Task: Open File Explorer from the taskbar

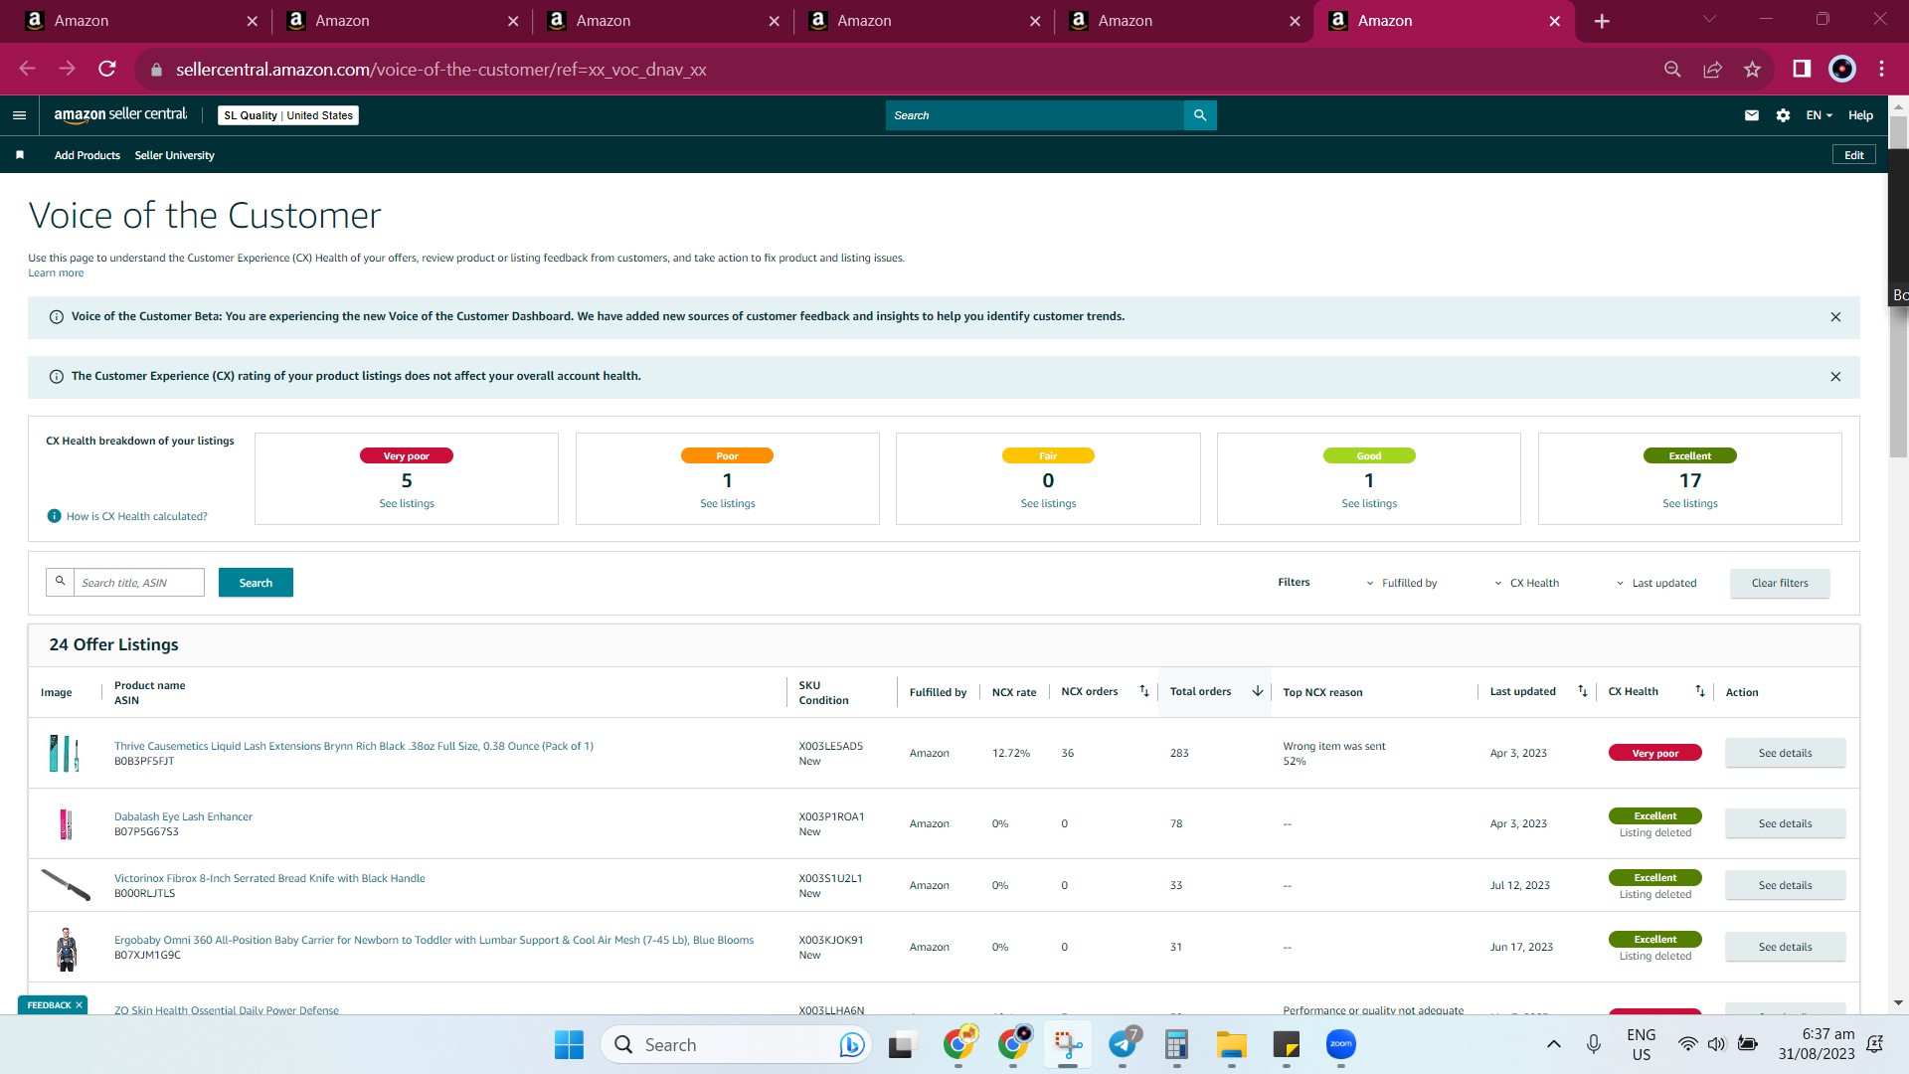Action: pos(1231,1044)
